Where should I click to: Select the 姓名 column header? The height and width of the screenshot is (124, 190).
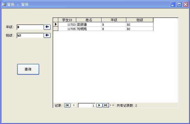point(89,20)
